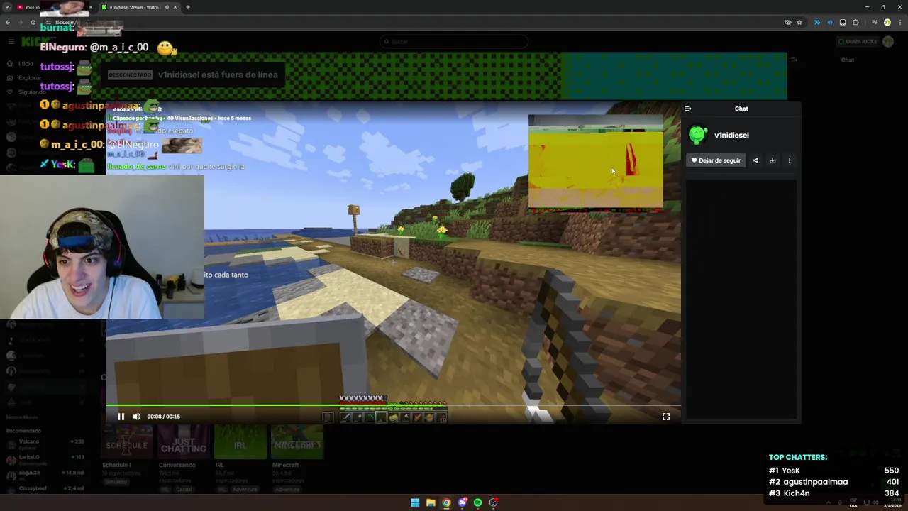Viewport: 908px width, 511px height.
Task: Enter fullscreen on the clip player
Action: pyautogui.click(x=666, y=417)
